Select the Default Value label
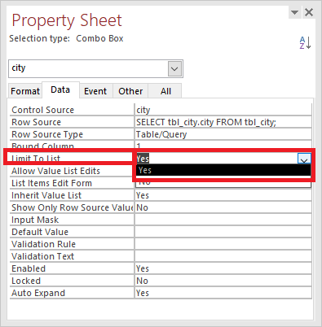This screenshot has height=327, width=322. click(40, 232)
